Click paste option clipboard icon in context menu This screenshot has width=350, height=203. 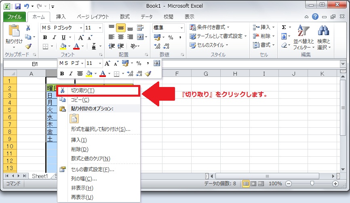tap(74, 118)
